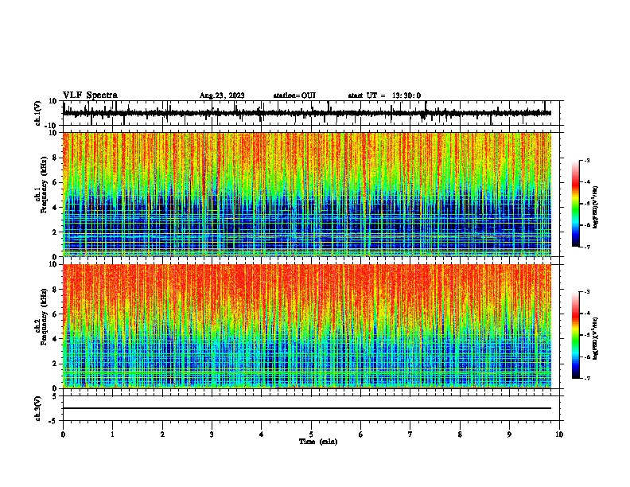
Task: Click the "2" kHz tick on ch.1 frequency axis
Action: 55,232
